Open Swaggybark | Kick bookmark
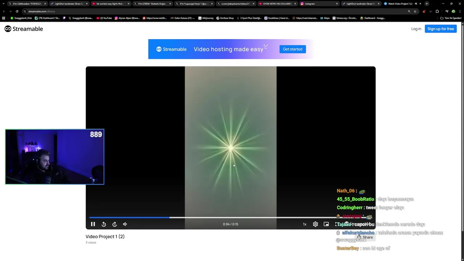 (21, 18)
